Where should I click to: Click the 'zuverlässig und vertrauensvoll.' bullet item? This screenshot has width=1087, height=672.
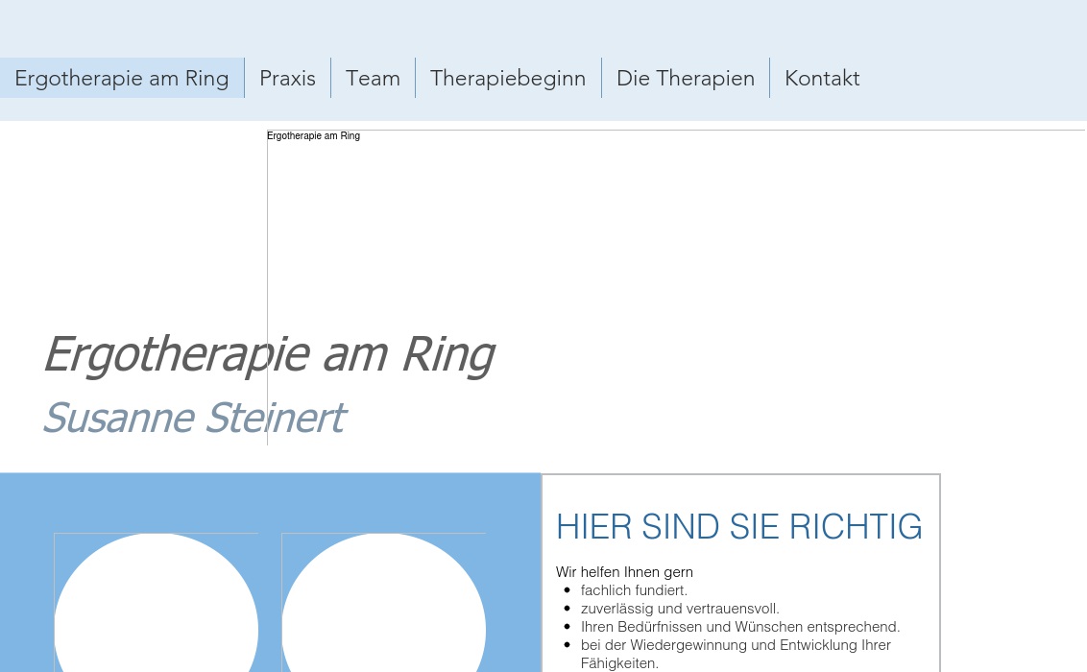pyautogui.click(x=680, y=609)
